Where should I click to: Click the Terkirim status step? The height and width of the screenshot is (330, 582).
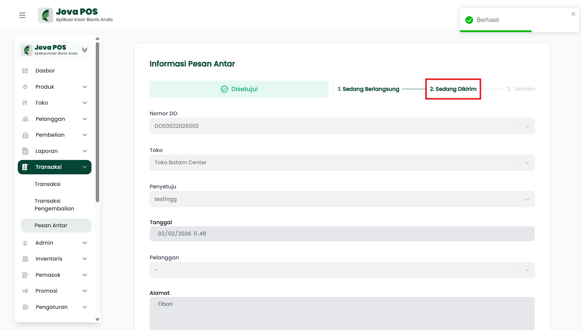(x=520, y=89)
